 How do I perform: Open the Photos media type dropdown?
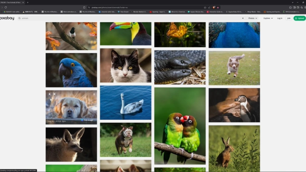(x=253, y=18)
